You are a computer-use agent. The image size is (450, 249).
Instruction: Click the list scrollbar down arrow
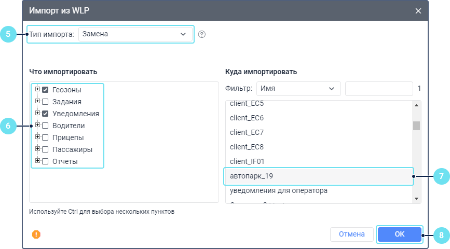(416, 199)
